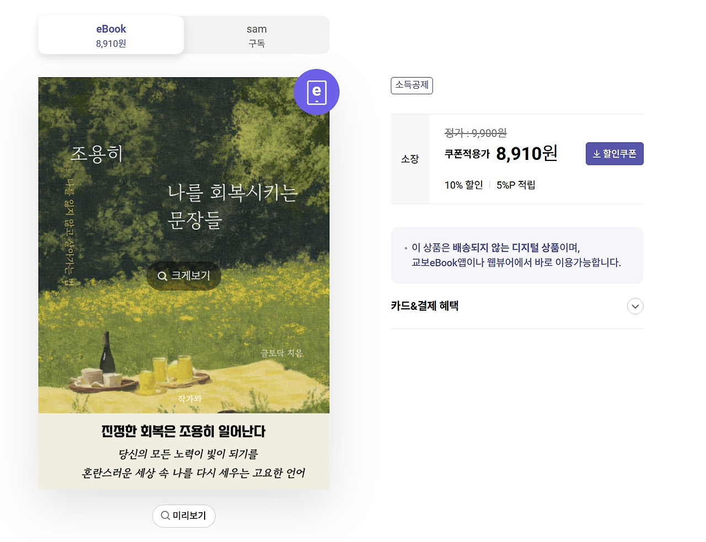The height and width of the screenshot is (542, 706).
Task: Click the 미리보기 preview button
Action: [184, 516]
